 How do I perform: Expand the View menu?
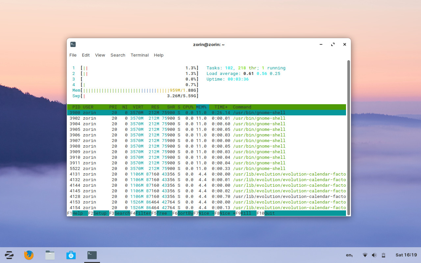click(x=100, y=55)
